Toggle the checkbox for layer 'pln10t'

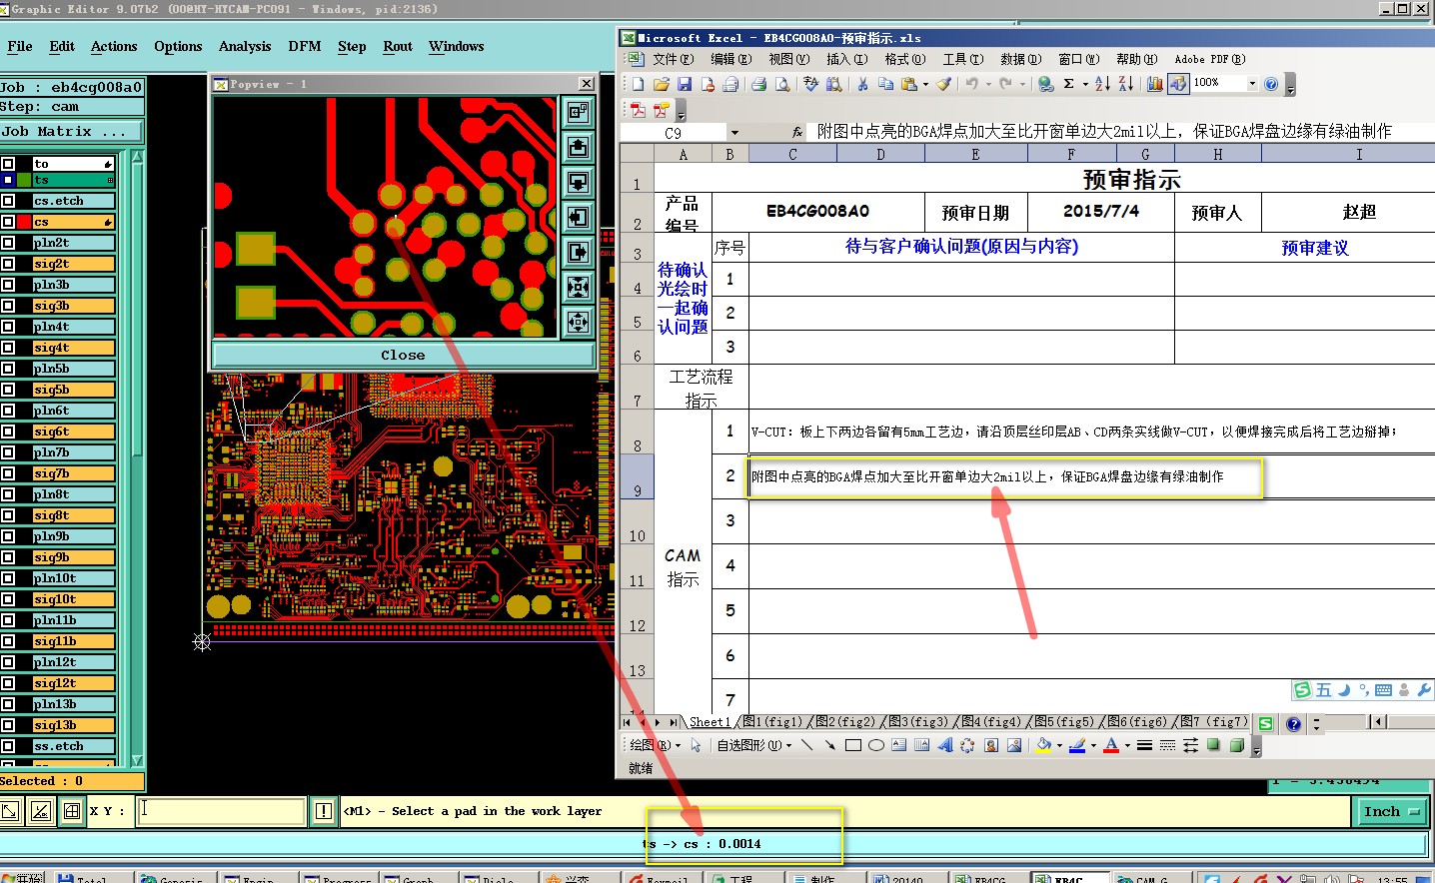(x=8, y=578)
